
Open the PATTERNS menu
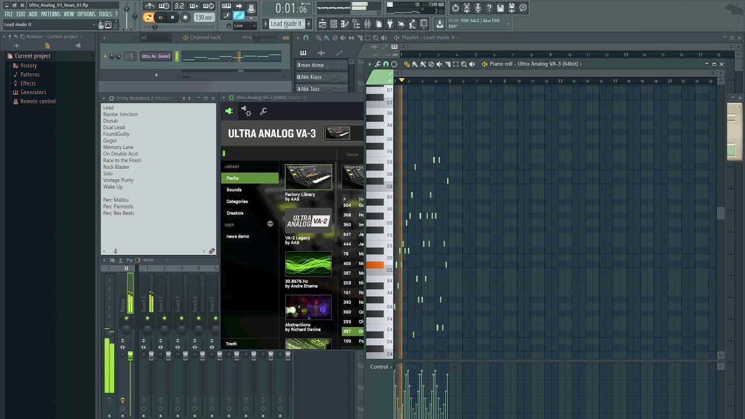coord(51,14)
